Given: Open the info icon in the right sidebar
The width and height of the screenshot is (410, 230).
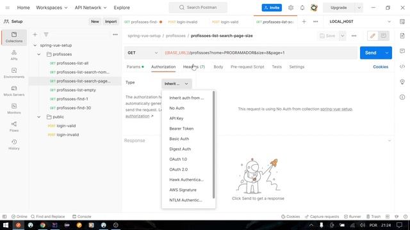Looking at the screenshot, I should tap(402, 97).
